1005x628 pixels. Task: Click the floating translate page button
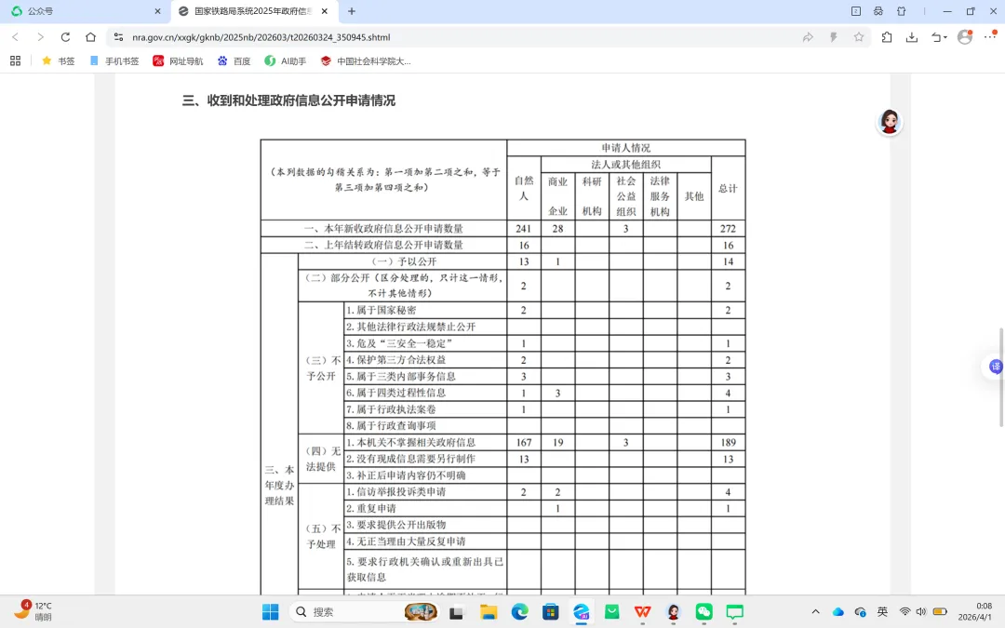pos(995,367)
